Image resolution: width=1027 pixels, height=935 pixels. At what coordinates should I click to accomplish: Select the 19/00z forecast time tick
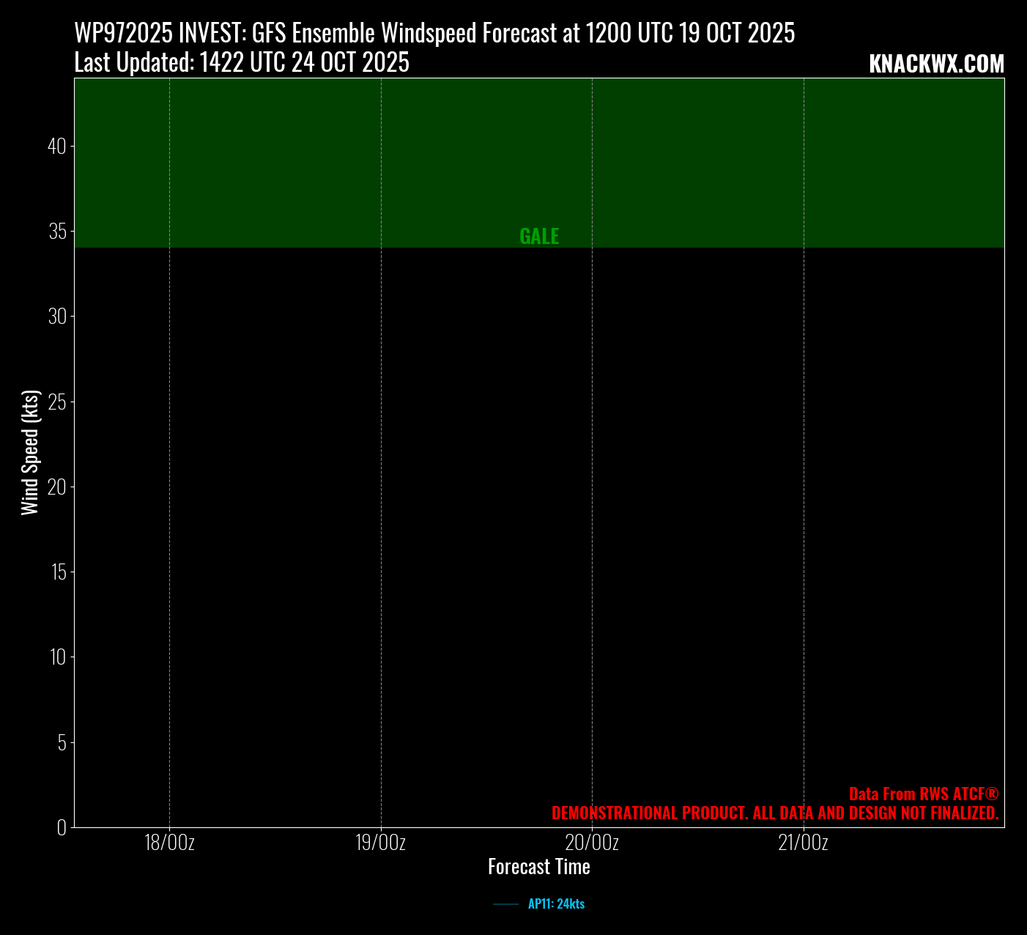click(x=381, y=843)
